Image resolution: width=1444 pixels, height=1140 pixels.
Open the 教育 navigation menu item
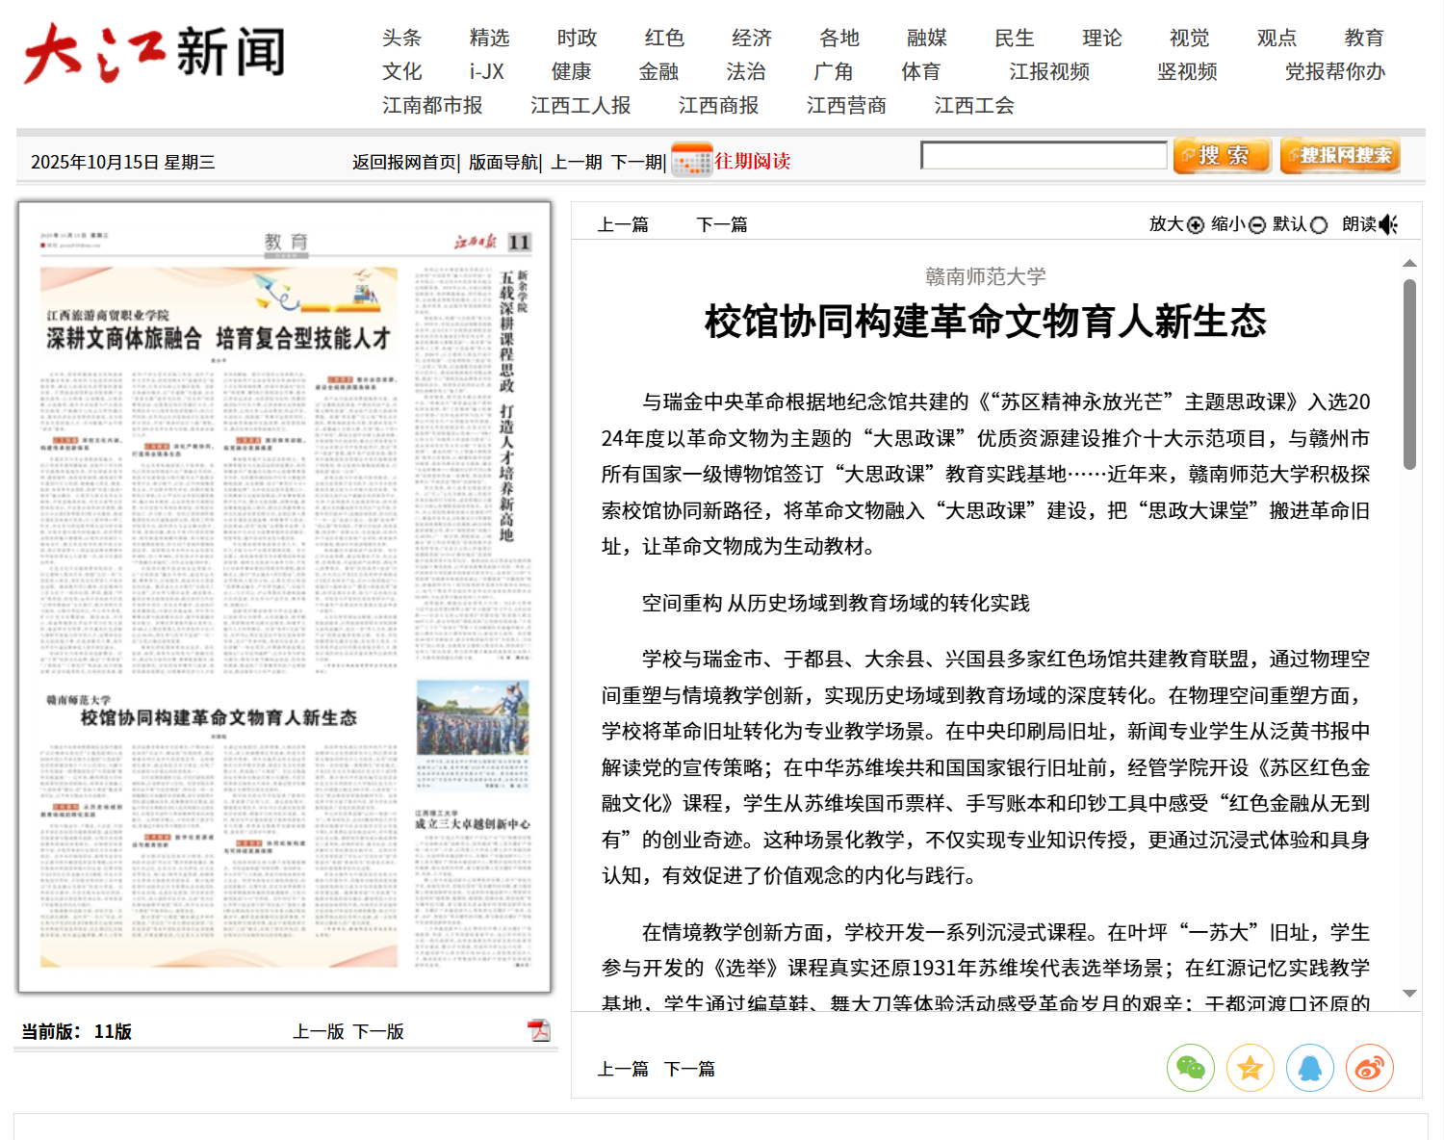1363,38
